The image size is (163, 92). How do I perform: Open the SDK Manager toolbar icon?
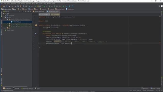tap(70, 6)
